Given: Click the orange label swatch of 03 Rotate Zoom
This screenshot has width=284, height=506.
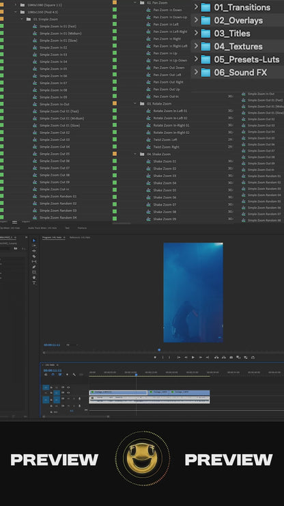Looking at the screenshot, I should point(115,103).
